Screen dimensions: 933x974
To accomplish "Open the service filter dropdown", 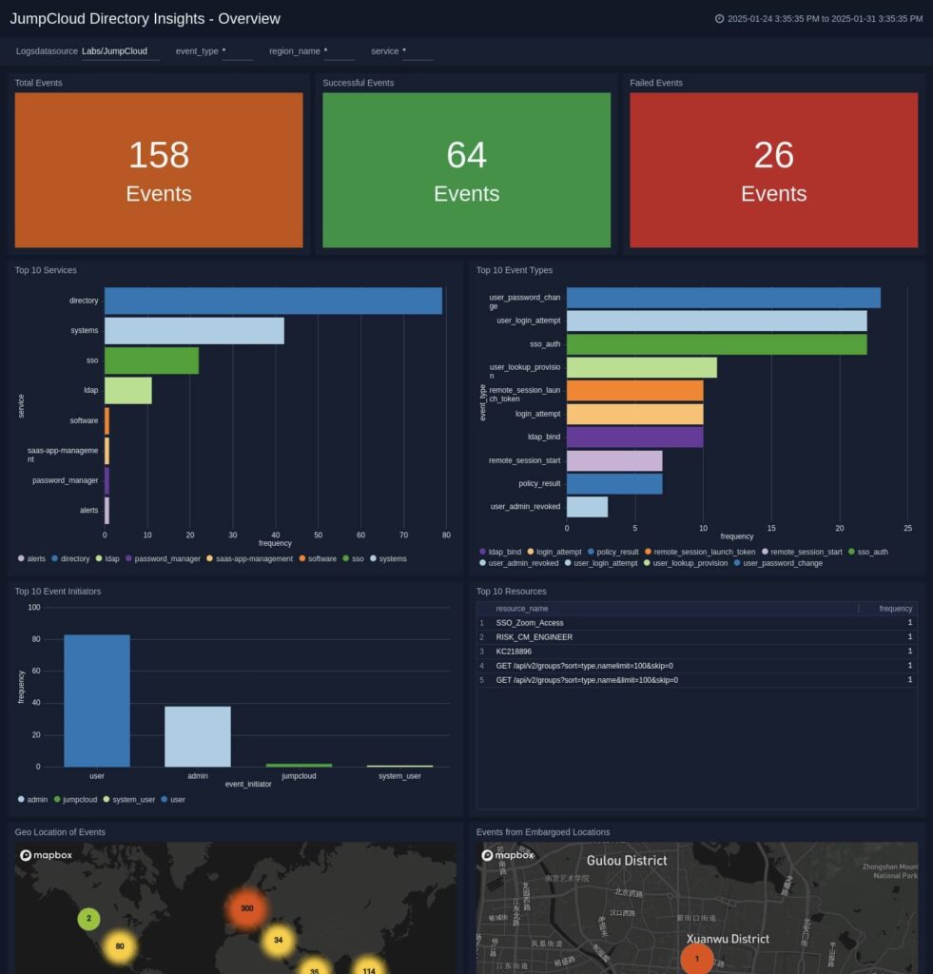I will (417, 51).
